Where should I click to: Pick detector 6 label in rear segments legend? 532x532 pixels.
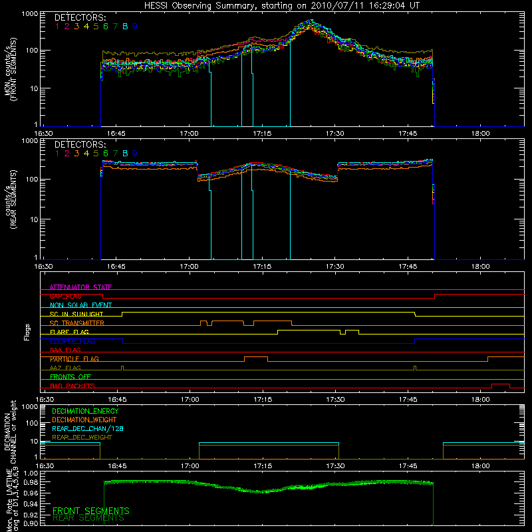[x=106, y=154]
